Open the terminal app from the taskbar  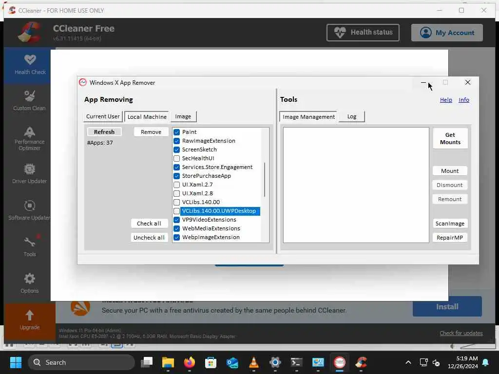297,362
